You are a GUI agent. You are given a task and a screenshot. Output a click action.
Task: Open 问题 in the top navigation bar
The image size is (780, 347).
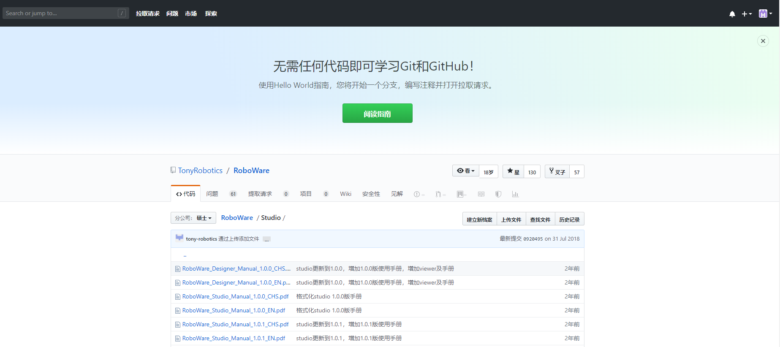(172, 14)
